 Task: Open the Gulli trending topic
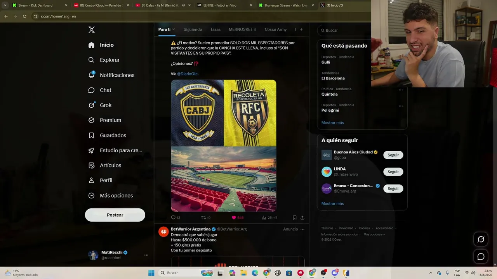(x=326, y=62)
